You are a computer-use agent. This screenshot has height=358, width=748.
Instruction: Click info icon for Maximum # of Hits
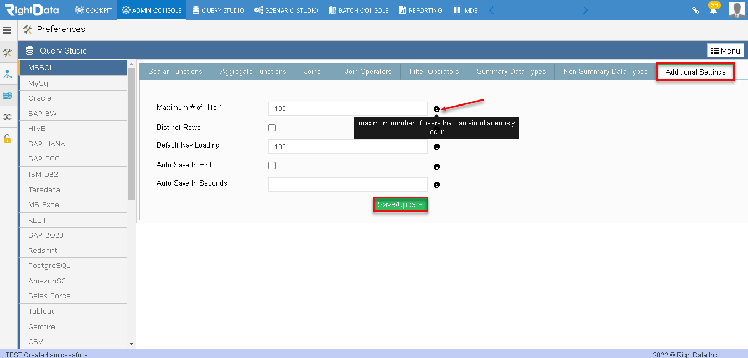[437, 109]
